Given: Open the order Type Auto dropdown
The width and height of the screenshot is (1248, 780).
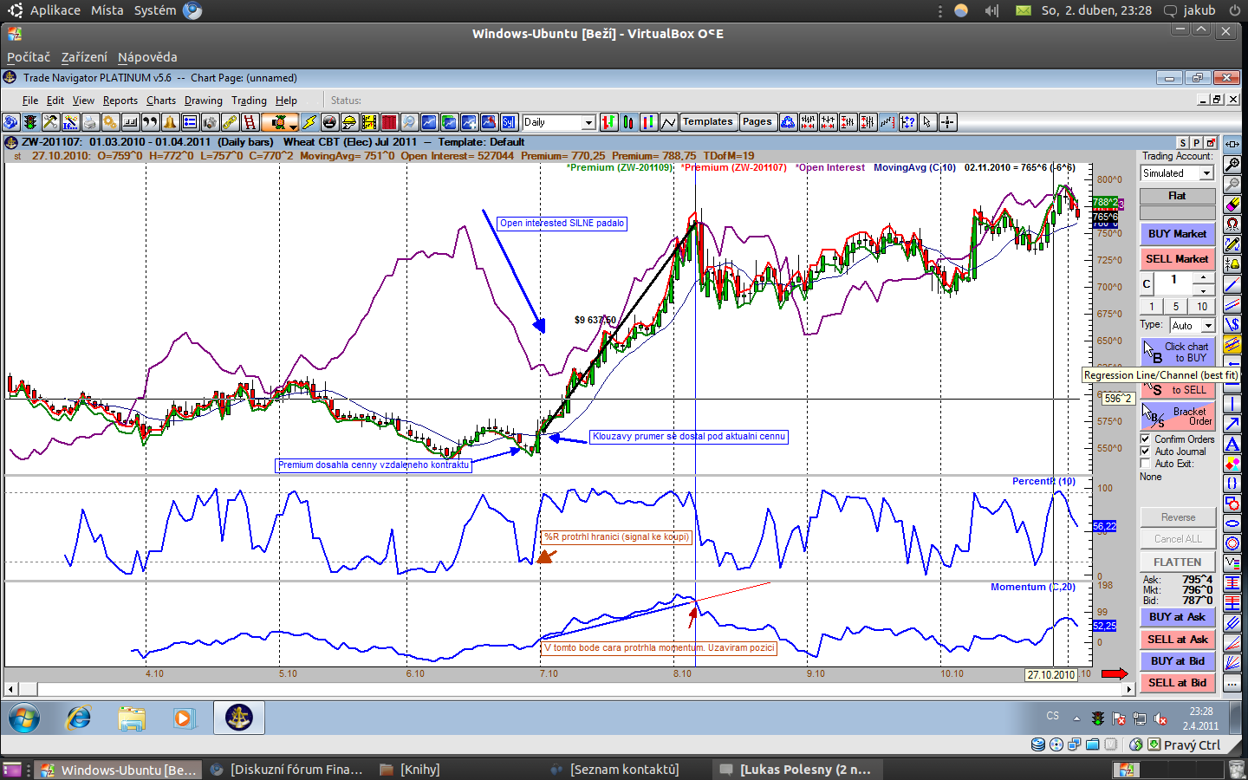Looking at the screenshot, I should tap(1207, 326).
